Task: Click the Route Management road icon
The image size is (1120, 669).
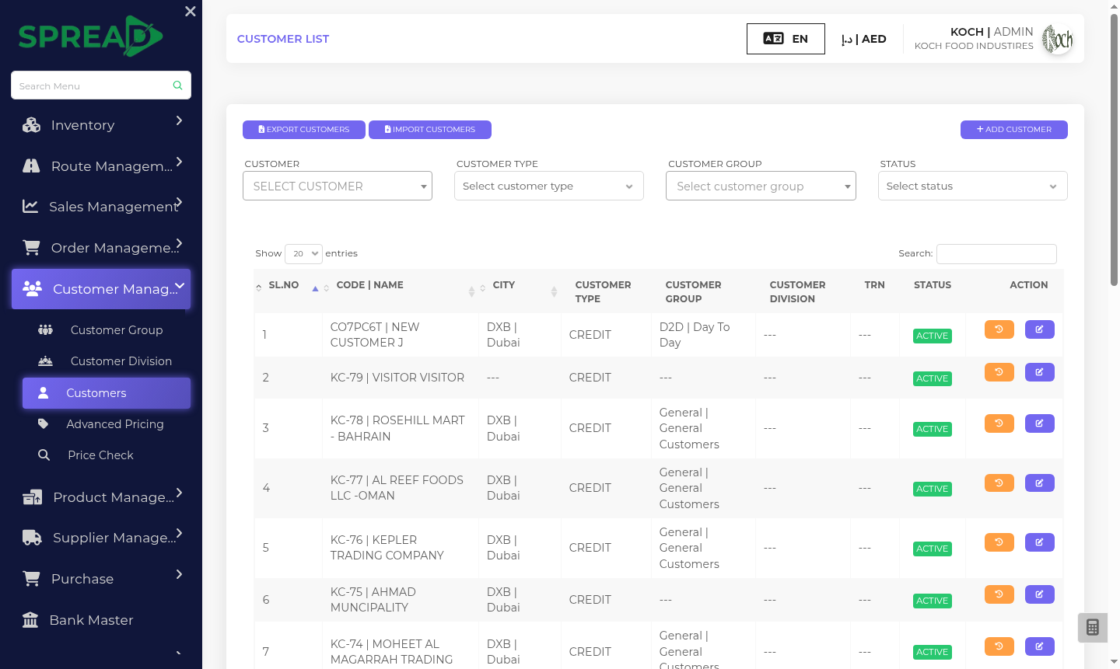Action: point(31,166)
